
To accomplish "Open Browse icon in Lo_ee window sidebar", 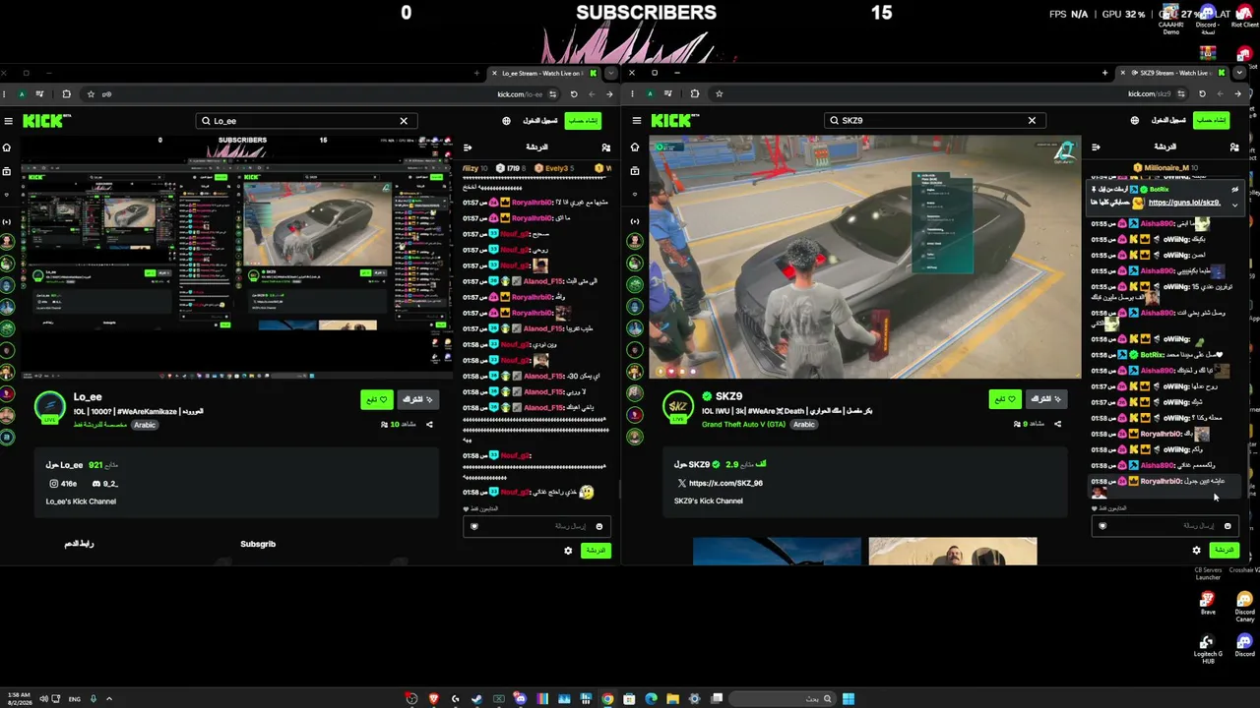I will click(x=7, y=171).
